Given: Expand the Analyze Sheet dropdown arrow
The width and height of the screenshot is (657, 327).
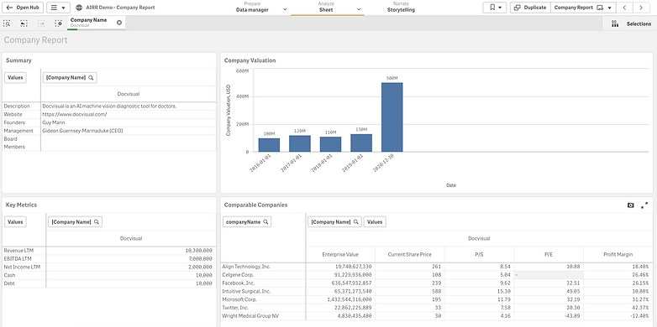Looking at the screenshot, I should coord(359,9).
